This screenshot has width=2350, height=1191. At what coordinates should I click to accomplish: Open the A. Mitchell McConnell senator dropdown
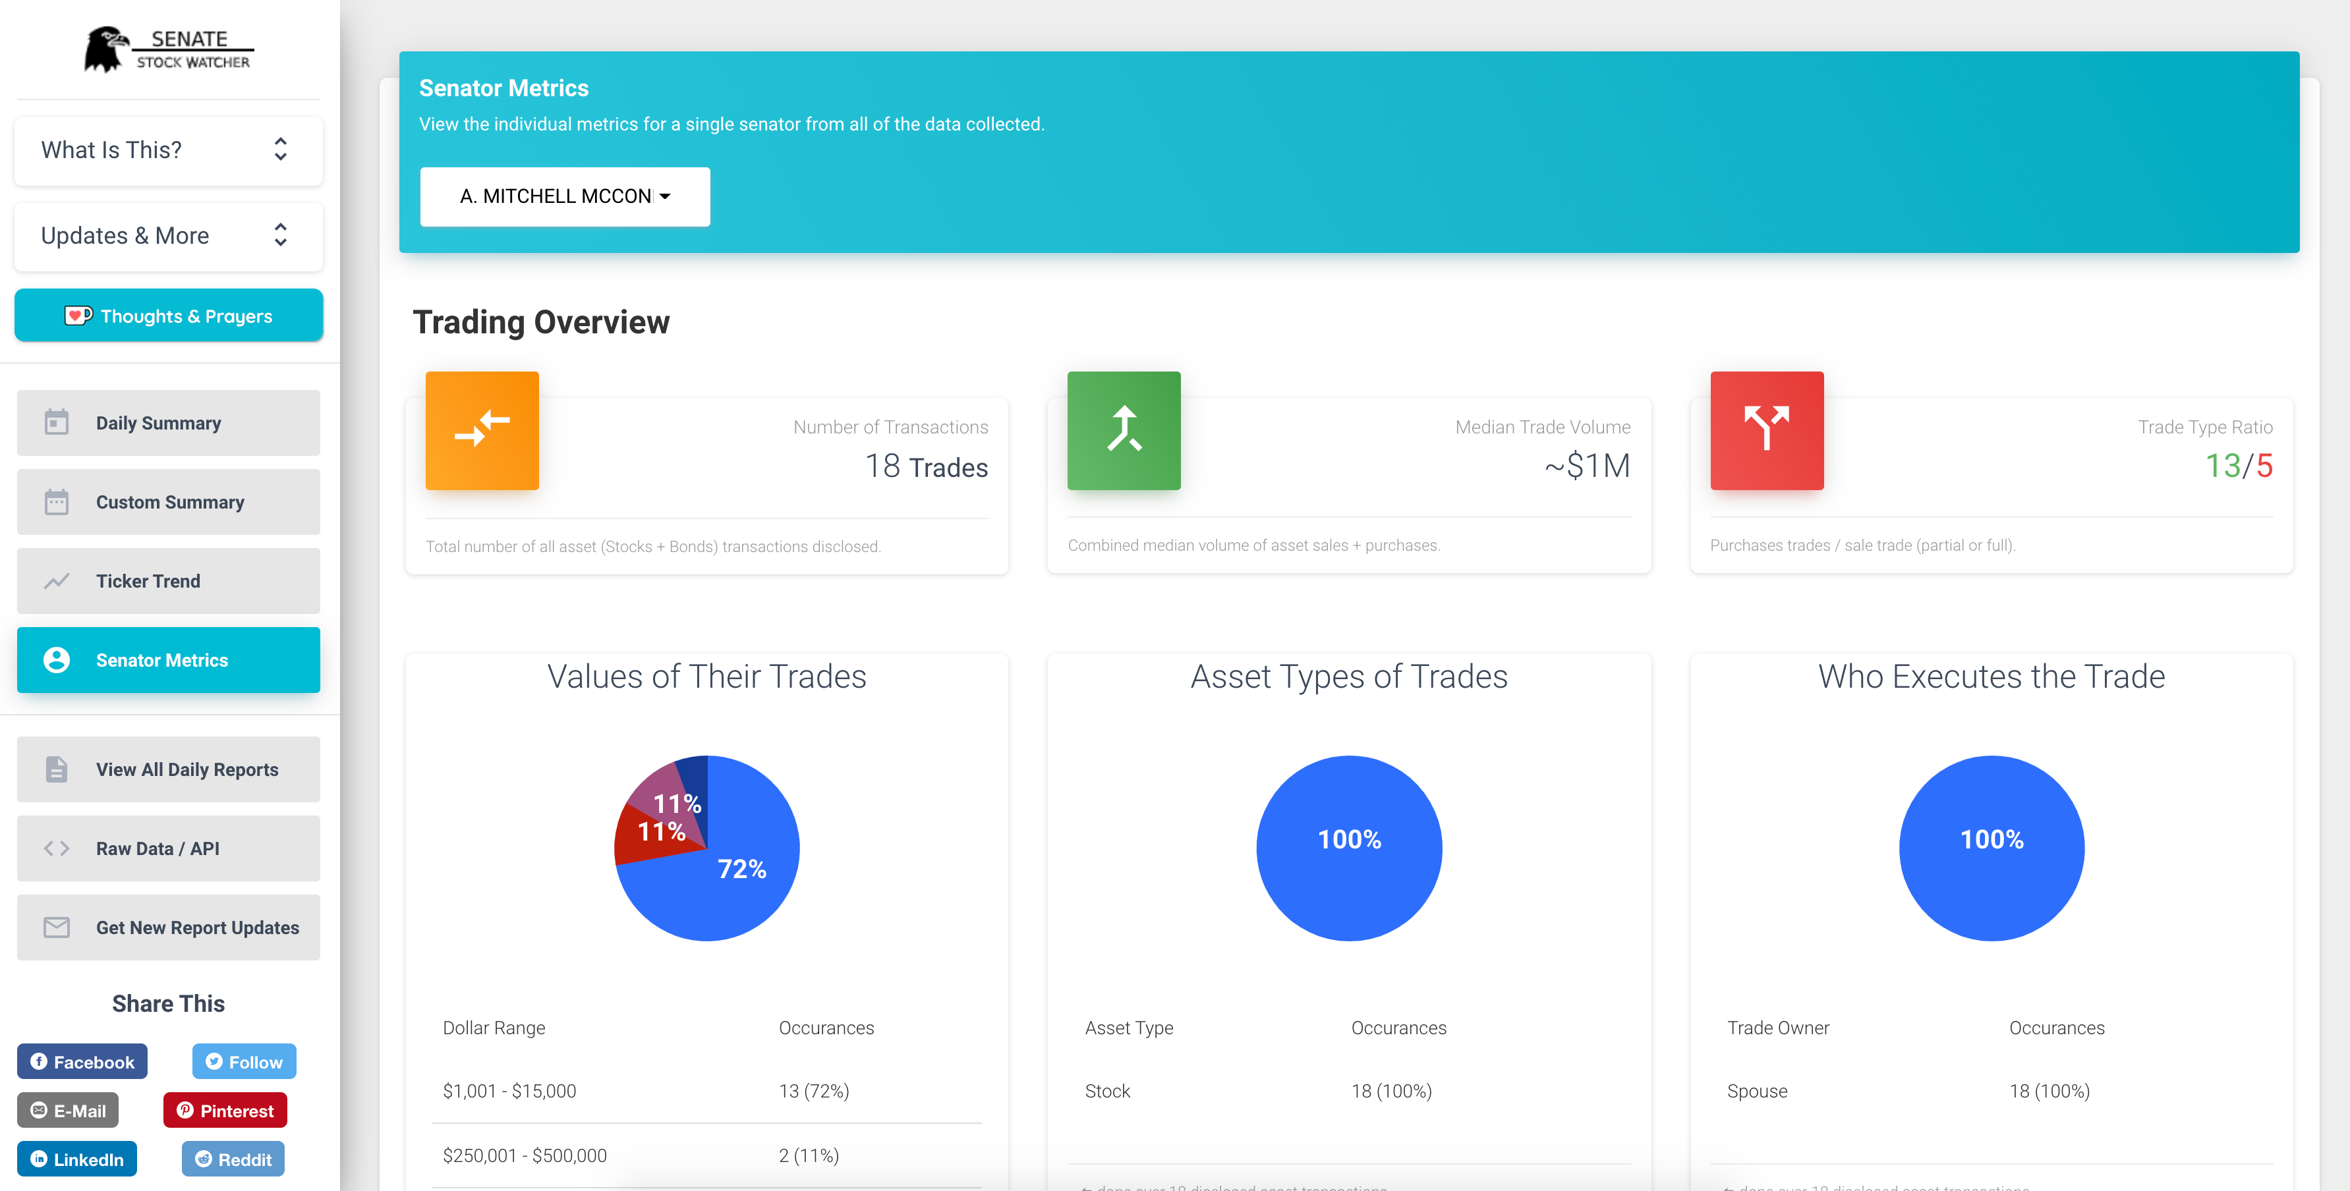pyautogui.click(x=565, y=196)
